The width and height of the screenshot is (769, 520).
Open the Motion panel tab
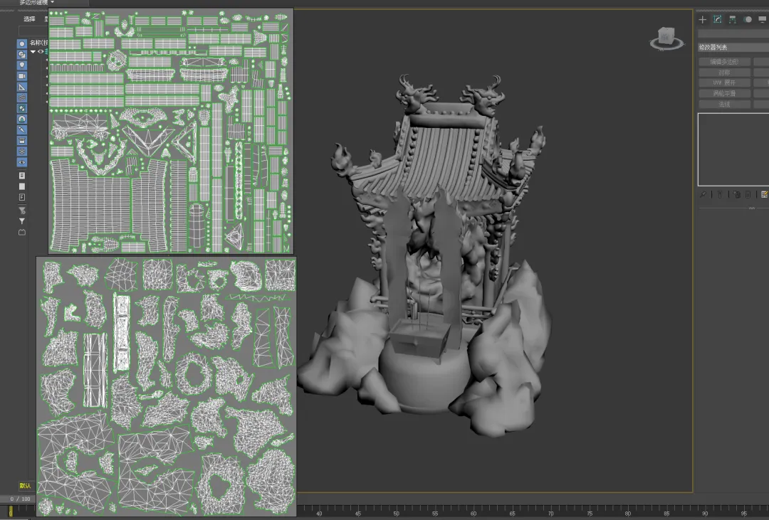748,19
